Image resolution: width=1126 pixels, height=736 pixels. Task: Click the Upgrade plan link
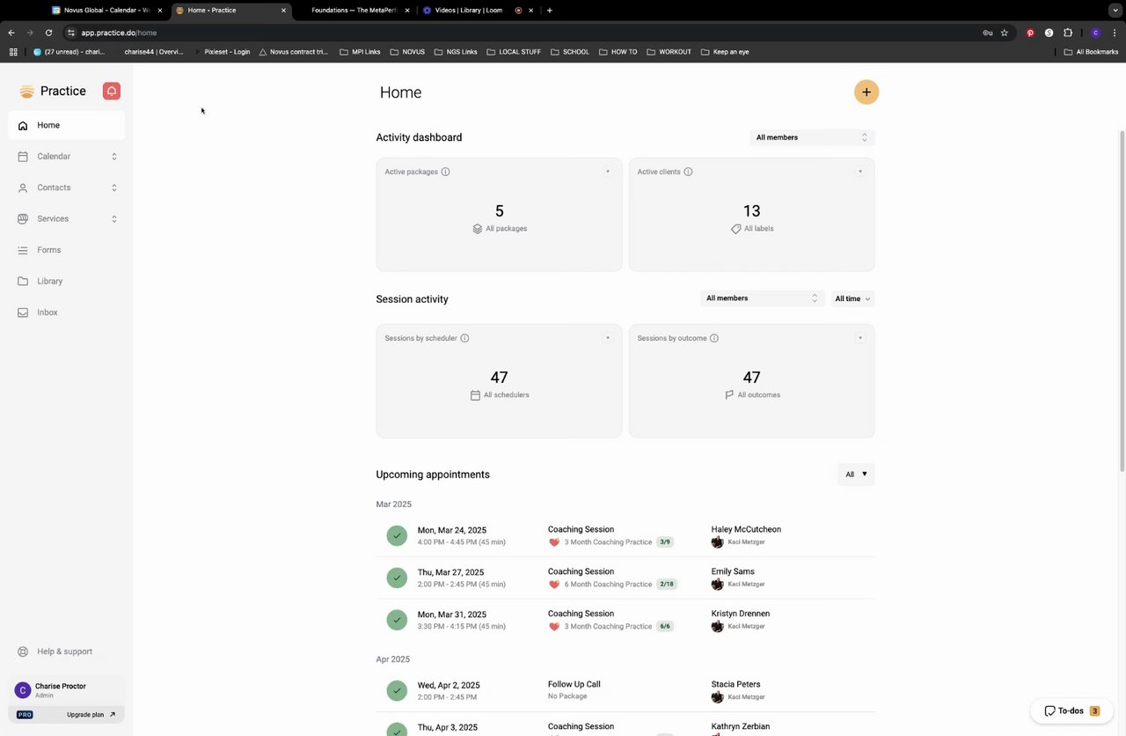[x=91, y=715]
